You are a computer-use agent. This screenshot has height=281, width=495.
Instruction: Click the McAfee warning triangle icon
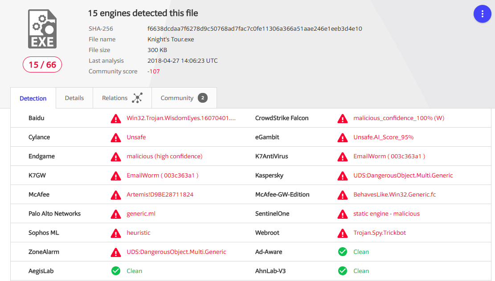(116, 195)
